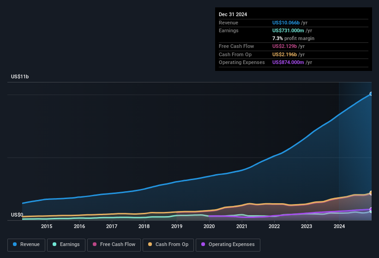Image resolution: width=379 pixels, height=258 pixels.
Task: Toggle the Revenue series legend button
Action: pyautogui.click(x=26, y=245)
